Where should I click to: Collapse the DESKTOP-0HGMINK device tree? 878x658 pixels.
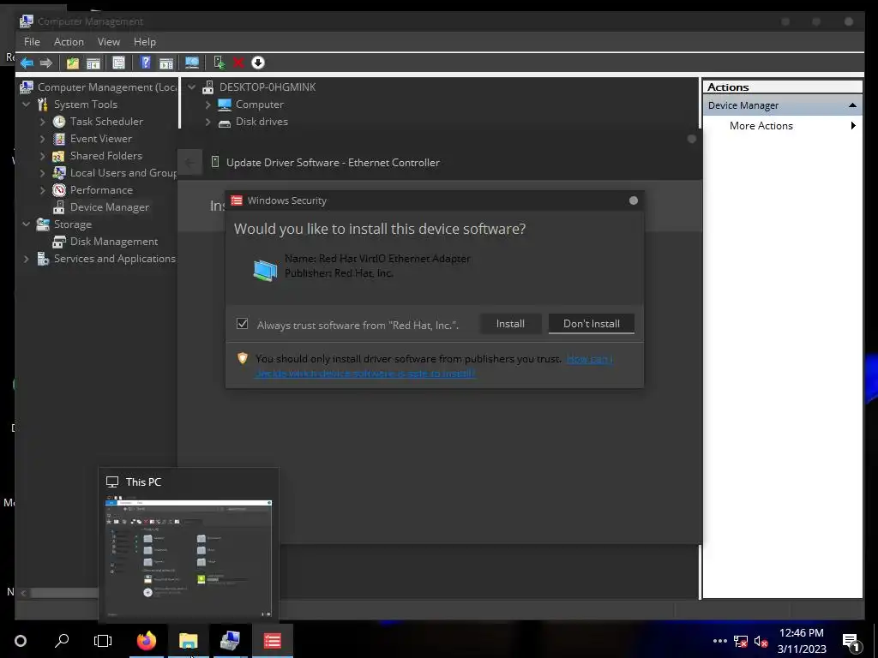click(191, 87)
